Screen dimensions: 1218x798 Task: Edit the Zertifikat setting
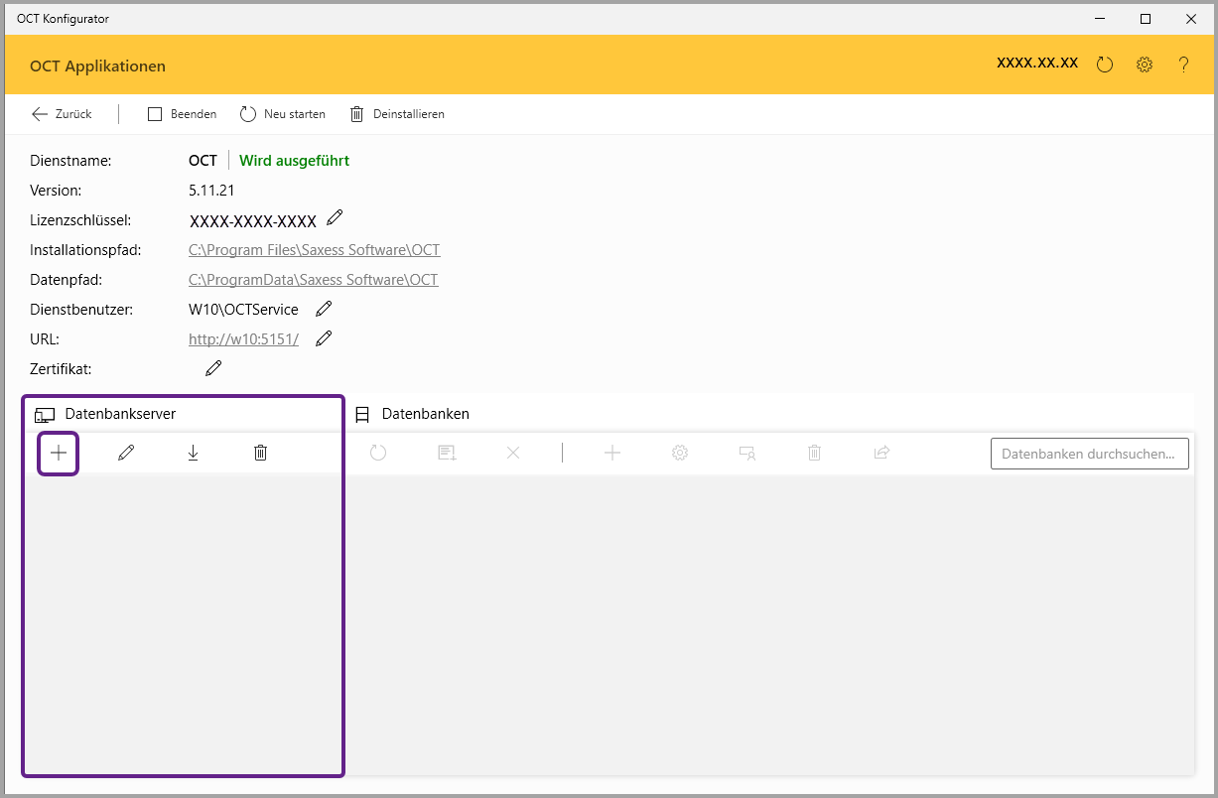(213, 368)
